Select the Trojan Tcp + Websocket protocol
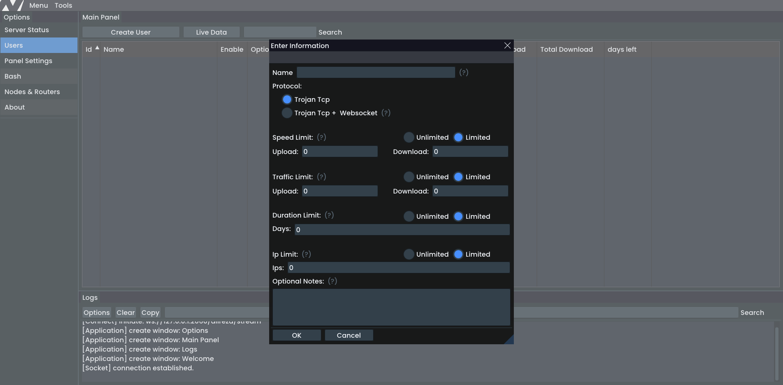This screenshot has width=783, height=385. 287,113
